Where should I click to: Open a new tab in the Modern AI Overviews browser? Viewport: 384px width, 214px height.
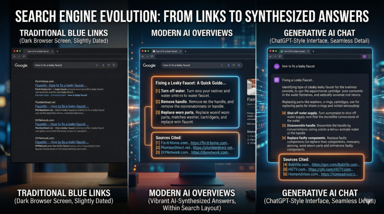[185, 51]
